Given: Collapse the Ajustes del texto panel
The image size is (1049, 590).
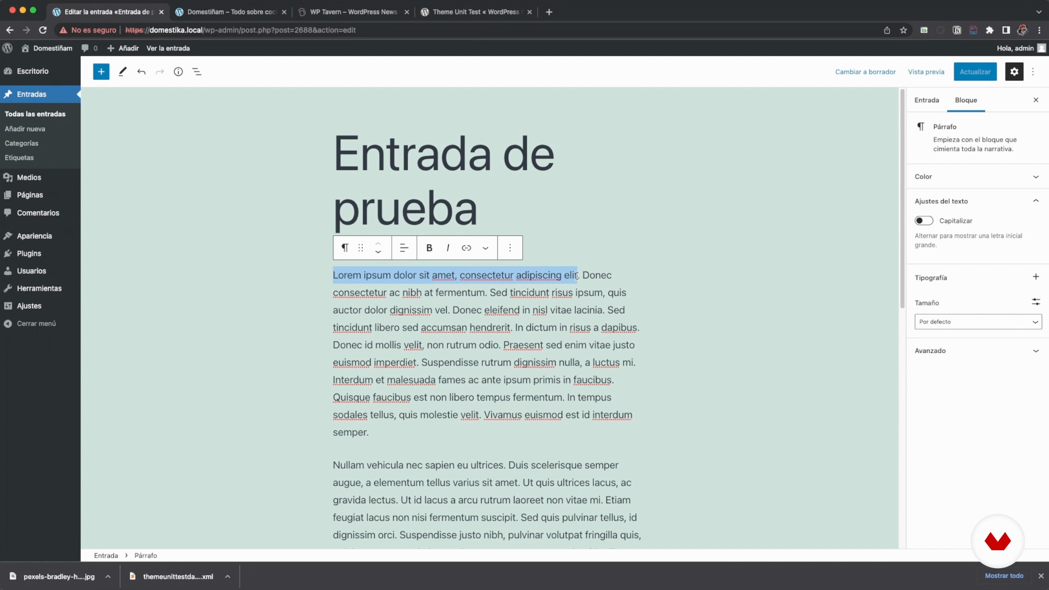Looking at the screenshot, I should point(977,201).
